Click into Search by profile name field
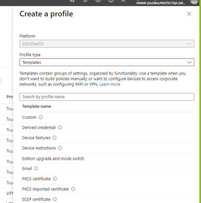Image resolution: width=201 pixels, height=203 pixels. (107, 97)
